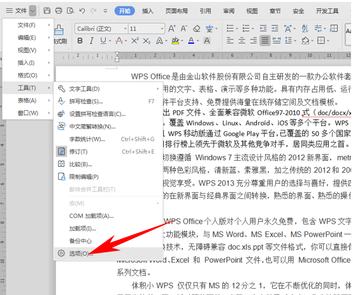Screen dimensions: 353x295
Task: Toggle Strikethrough formatting
Action: tap(119, 41)
